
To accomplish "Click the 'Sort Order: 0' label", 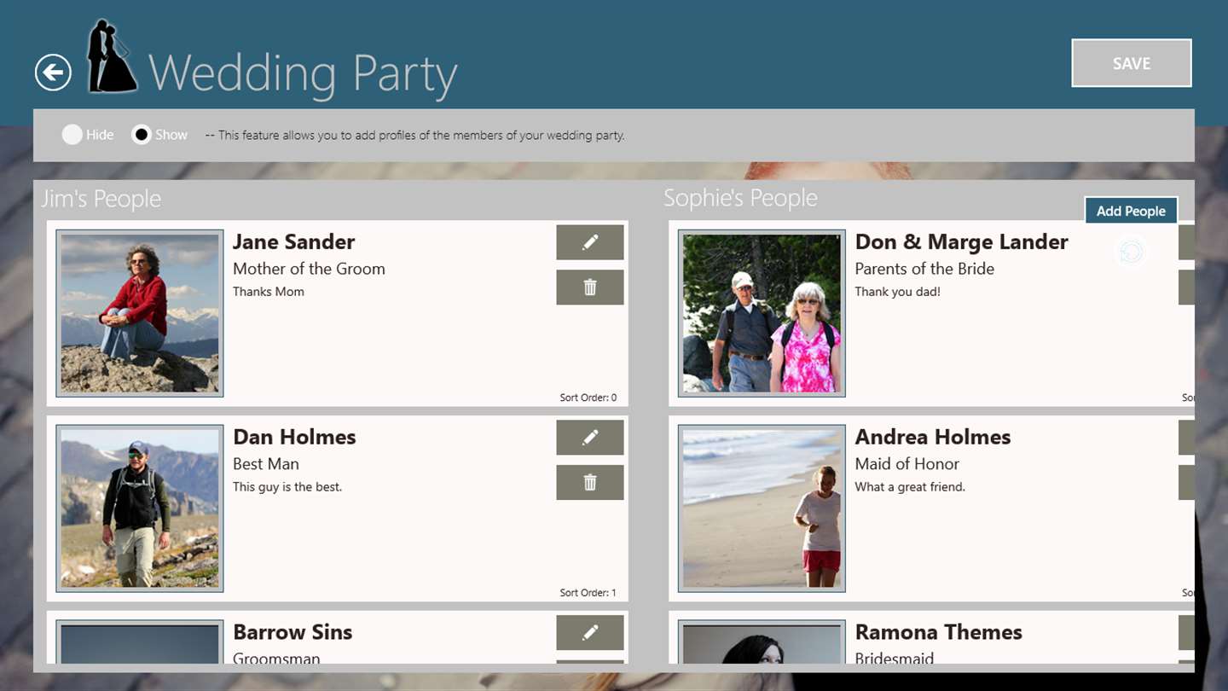I will pos(588,398).
